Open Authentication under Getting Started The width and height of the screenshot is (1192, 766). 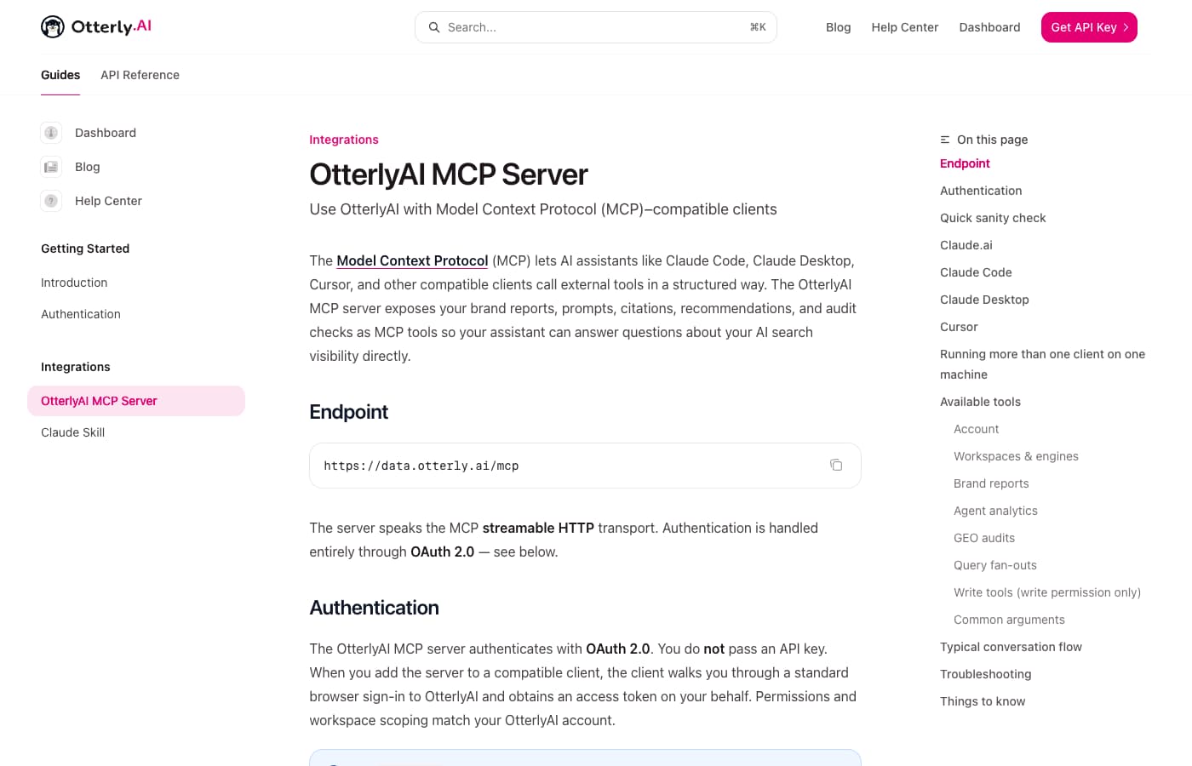click(81, 314)
